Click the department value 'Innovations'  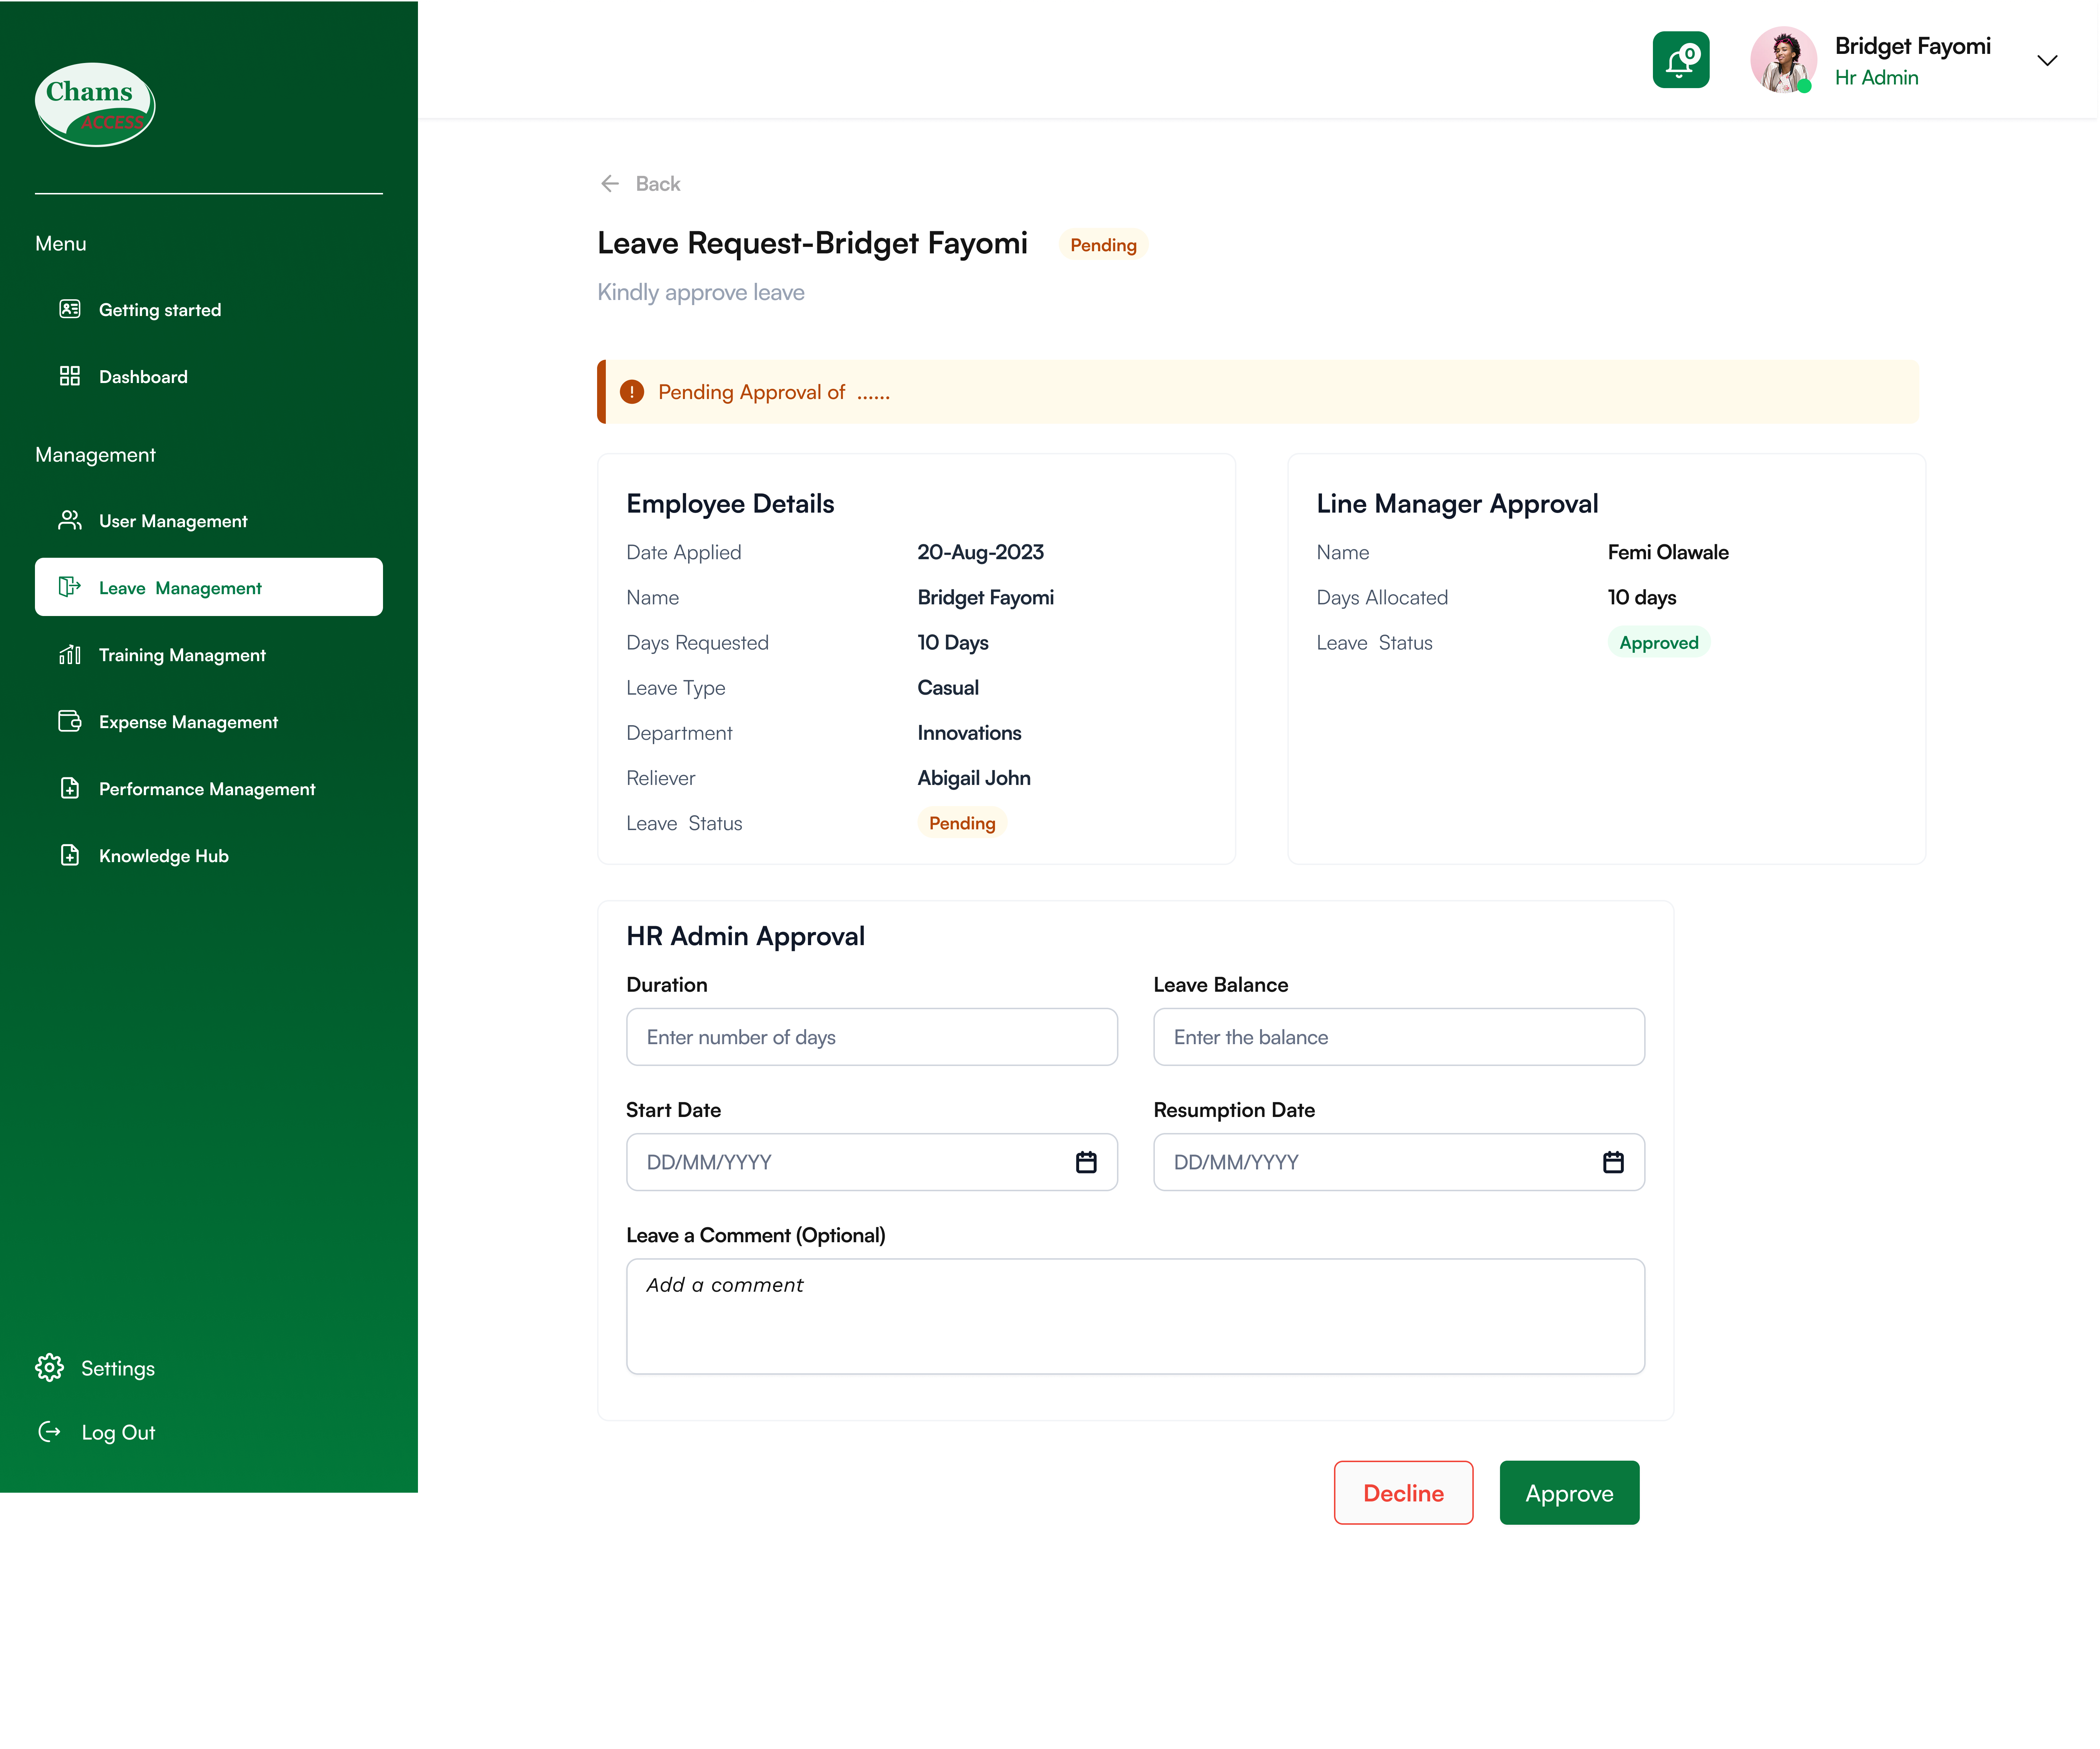970,733
